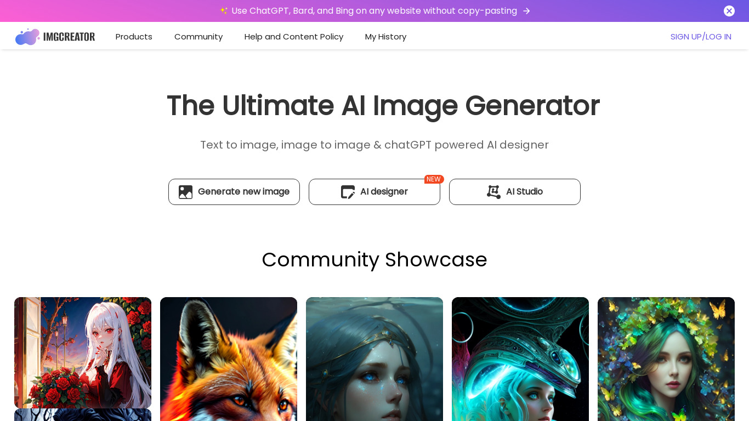Click the NEW badge on AI designer
The image size is (749, 421).
point(434,179)
